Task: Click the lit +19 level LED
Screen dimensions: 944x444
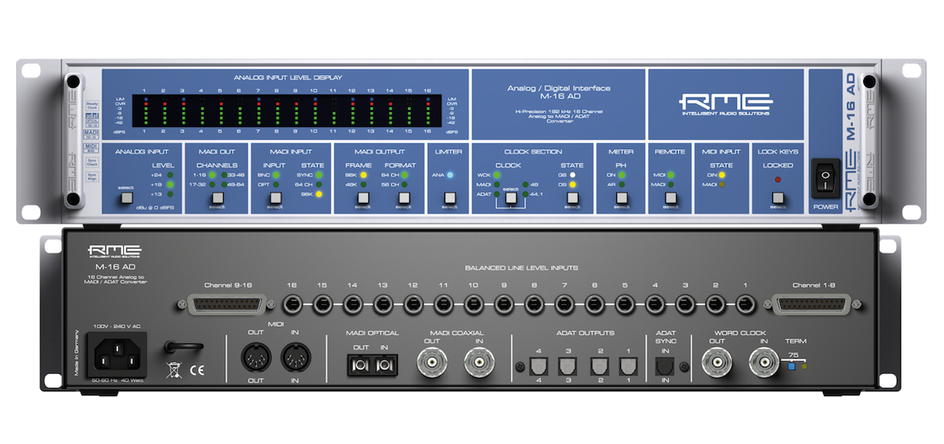Action: pyautogui.click(x=170, y=184)
